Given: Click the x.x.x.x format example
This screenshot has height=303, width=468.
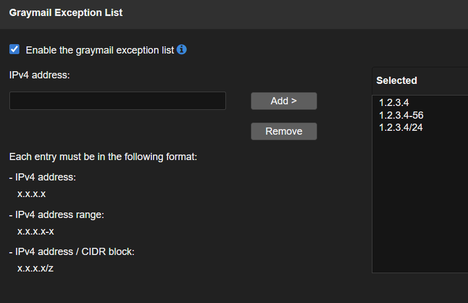Looking at the screenshot, I should [31, 194].
